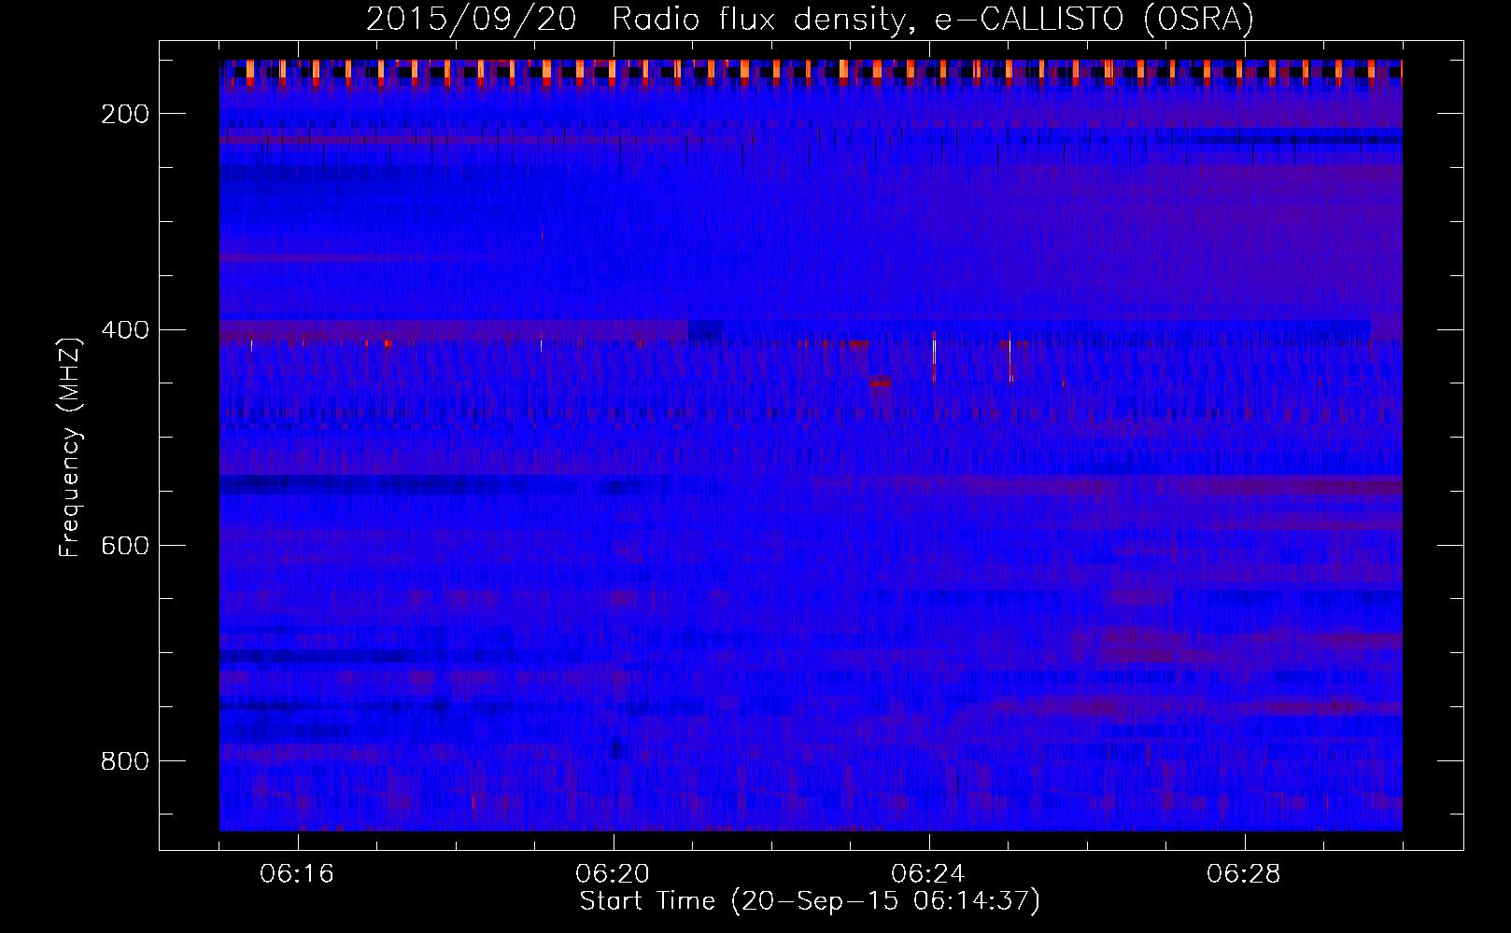Click the 06:16 time tick label
The width and height of the screenshot is (1511, 933).
click(x=297, y=874)
